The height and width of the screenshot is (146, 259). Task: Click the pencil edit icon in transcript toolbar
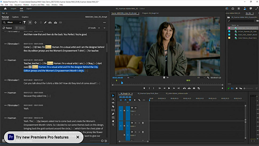point(45,22)
